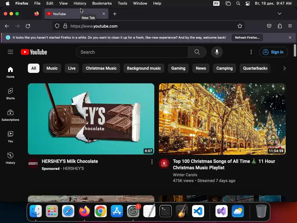297x223 pixels.
Task: Open Google Chrome from the Dock
Action: [x=101, y=211]
